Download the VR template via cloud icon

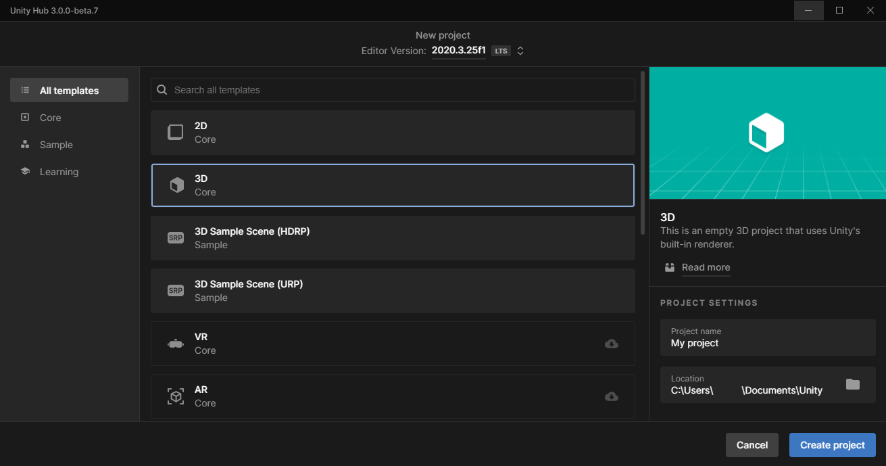click(612, 344)
